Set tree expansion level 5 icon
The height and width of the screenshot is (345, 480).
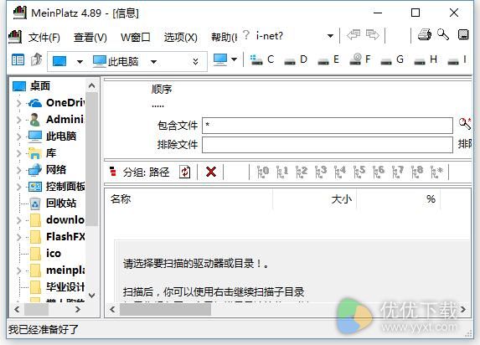[359, 172]
